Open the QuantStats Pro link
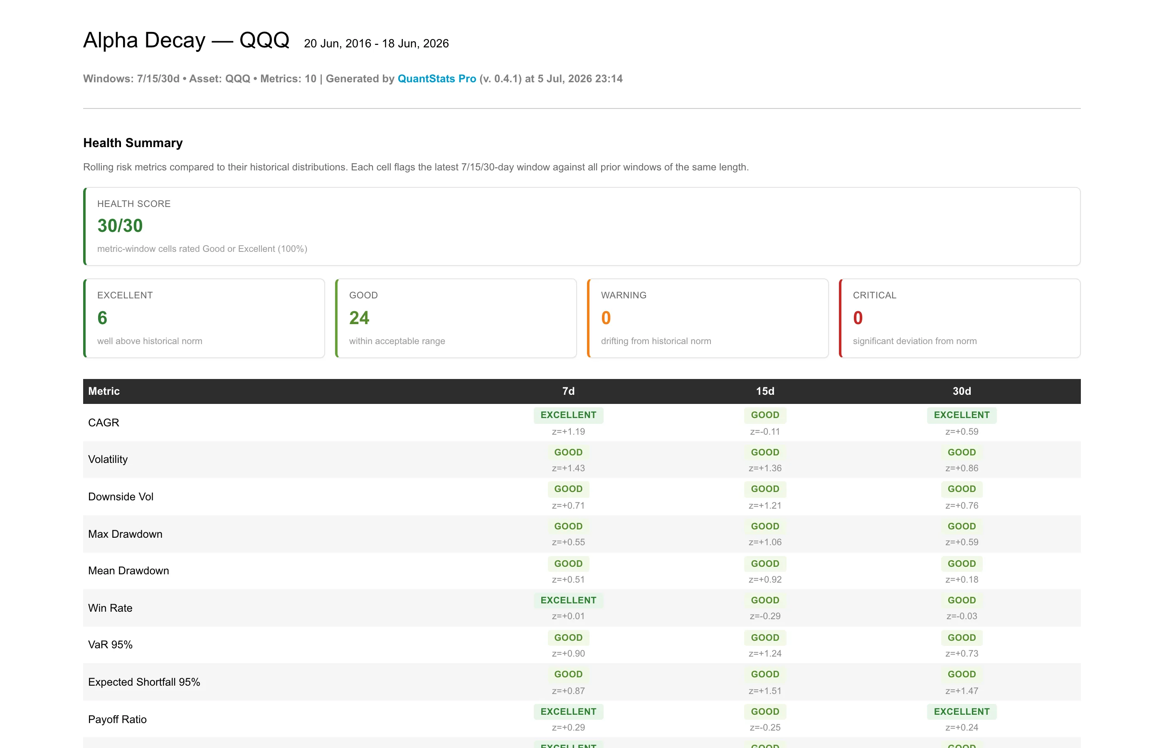 click(436, 79)
